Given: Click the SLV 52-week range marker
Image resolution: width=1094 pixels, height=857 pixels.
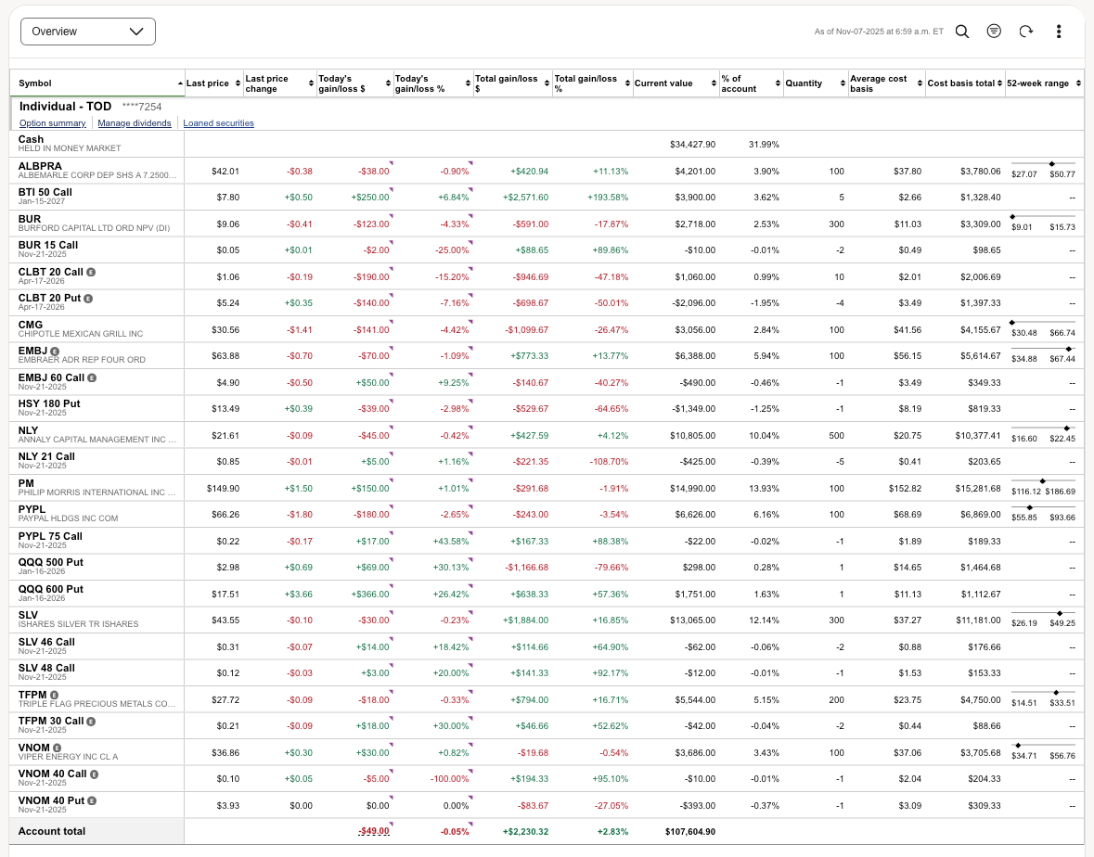Looking at the screenshot, I should pos(1059,613).
